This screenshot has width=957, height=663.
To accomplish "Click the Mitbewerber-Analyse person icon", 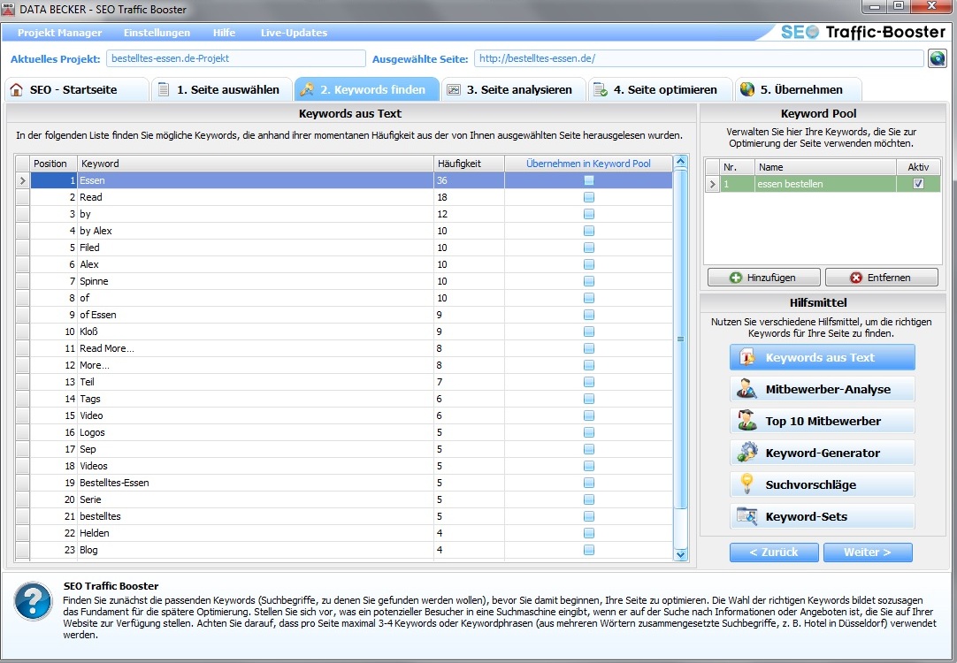I will click(x=746, y=389).
